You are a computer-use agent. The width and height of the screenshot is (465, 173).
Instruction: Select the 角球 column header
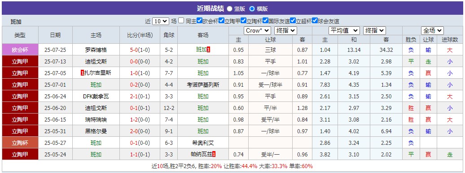(169, 35)
